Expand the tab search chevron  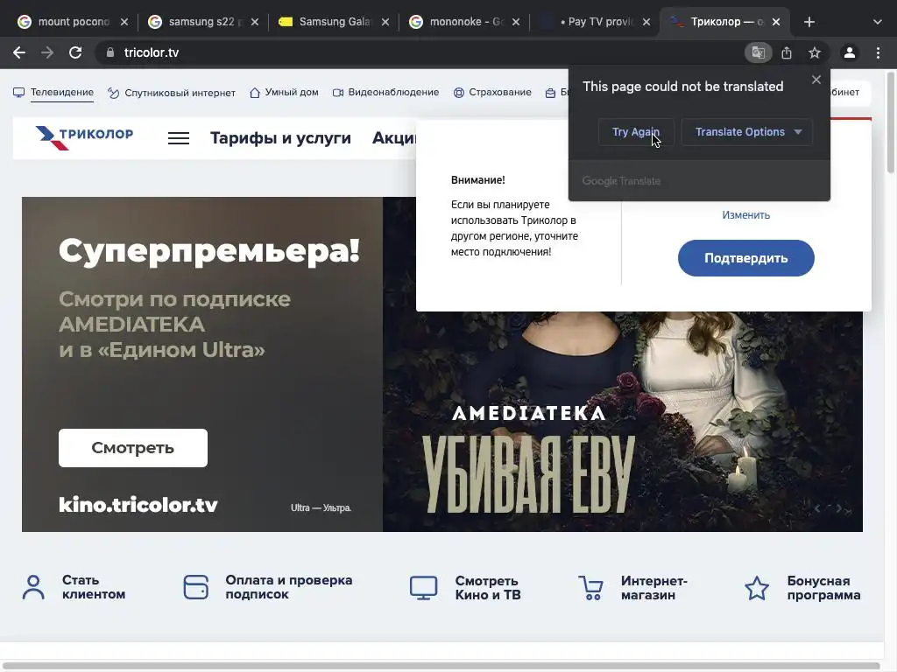pyautogui.click(x=878, y=22)
